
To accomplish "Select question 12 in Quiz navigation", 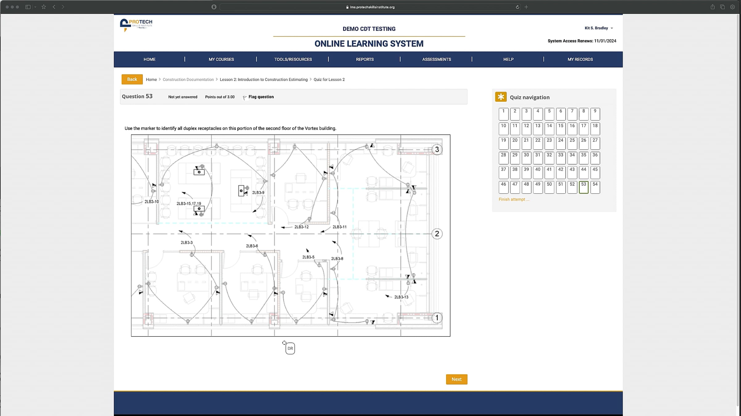I will [526, 128].
